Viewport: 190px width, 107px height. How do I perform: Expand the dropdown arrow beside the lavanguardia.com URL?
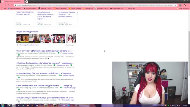pyautogui.click(x=61, y=75)
